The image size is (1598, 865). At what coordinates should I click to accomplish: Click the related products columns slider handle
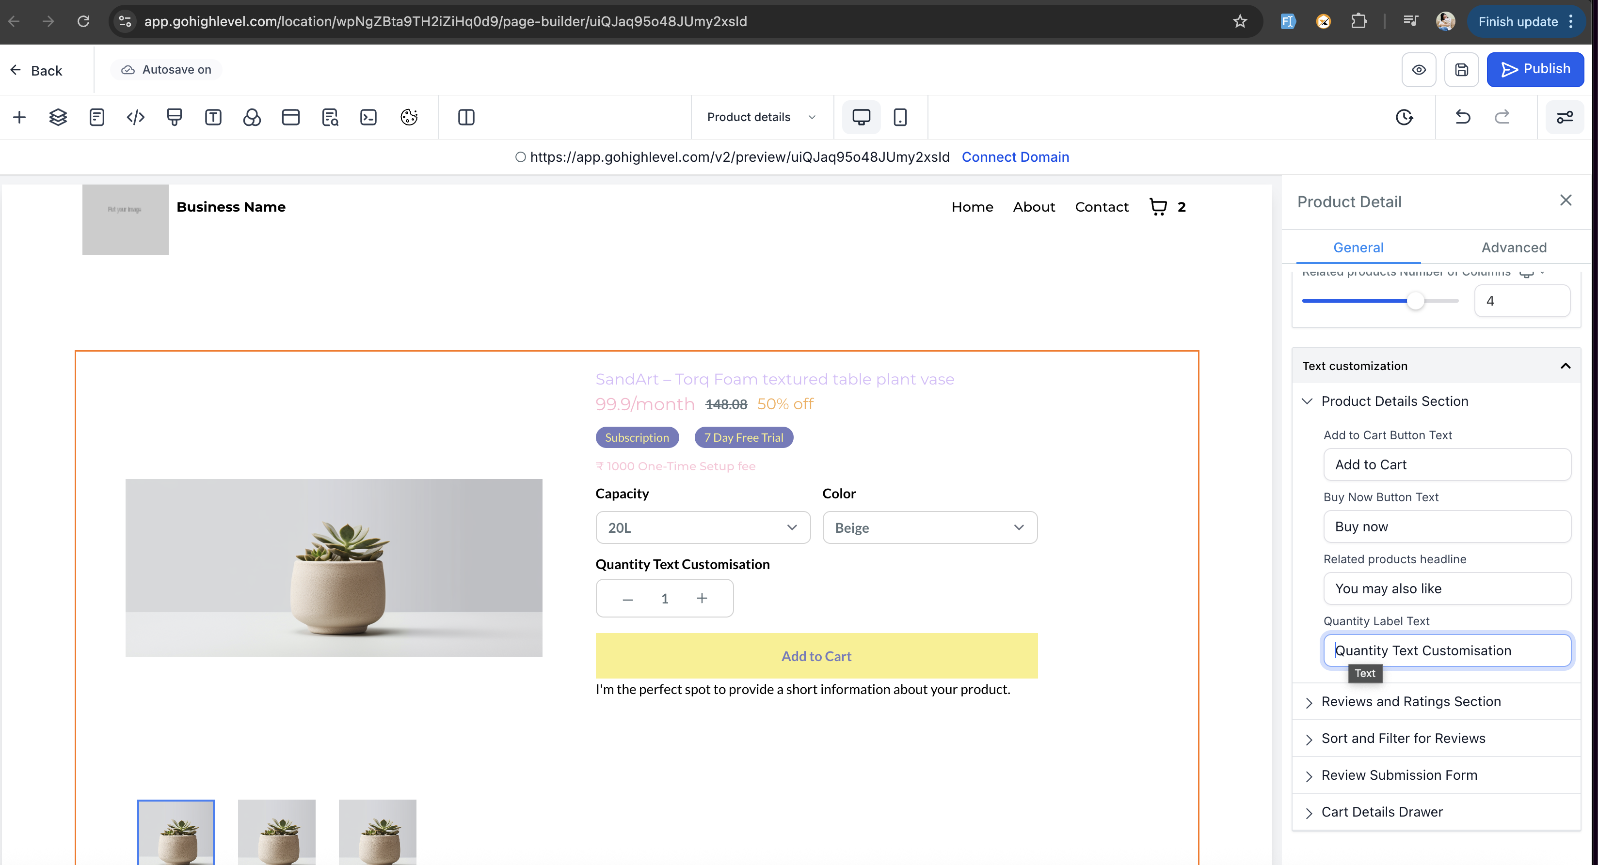pos(1415,301)
